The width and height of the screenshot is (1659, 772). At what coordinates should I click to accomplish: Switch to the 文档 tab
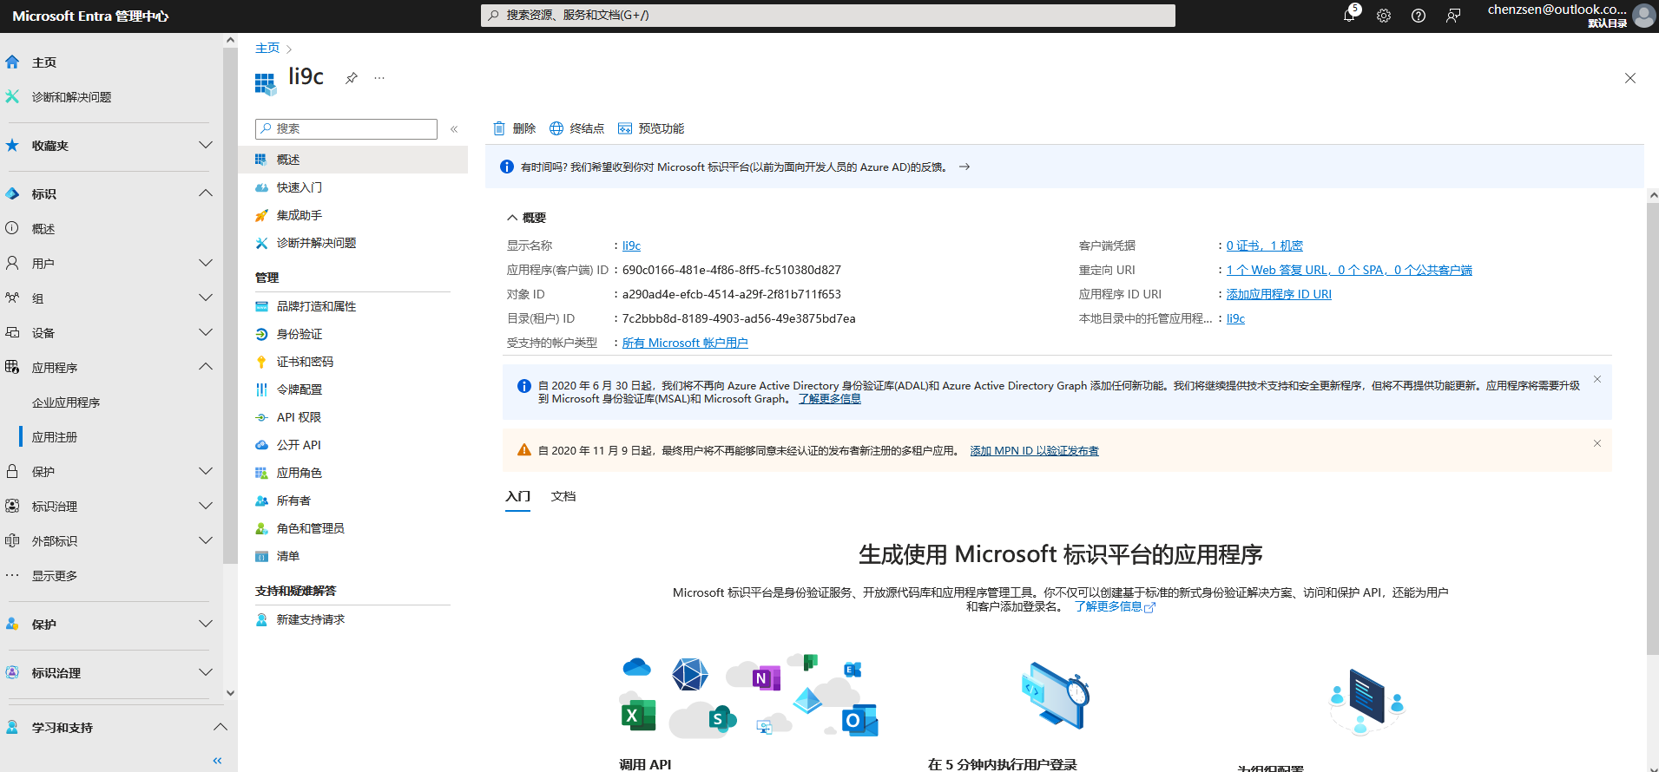click(x=563, y=496)
